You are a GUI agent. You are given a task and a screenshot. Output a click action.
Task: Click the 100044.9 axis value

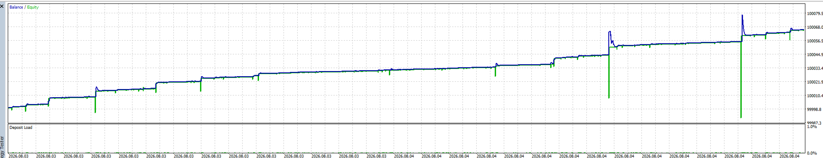point(814,55)
